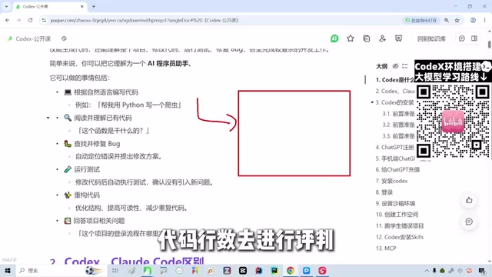Open the floating comment bubble button

(x=469, y=222)
